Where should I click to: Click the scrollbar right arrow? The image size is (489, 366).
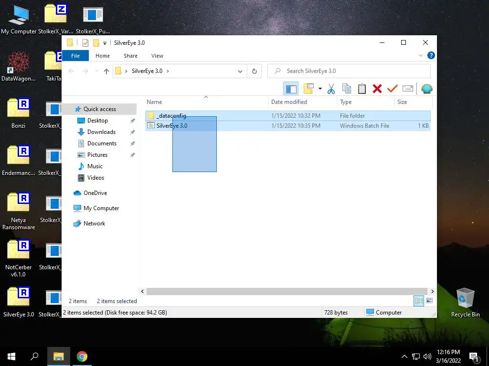[432, 291]
